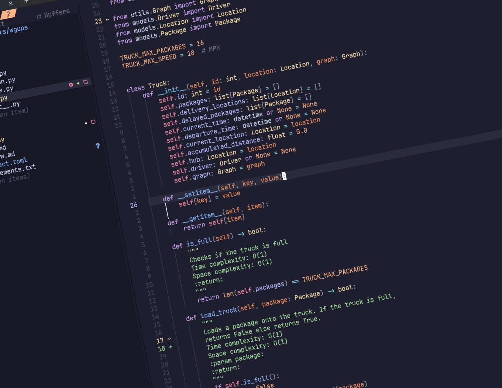Viewport: 502px width, 388px height.
Task: Open the '__.py' file in the tree
Action: tap(10, 106)
